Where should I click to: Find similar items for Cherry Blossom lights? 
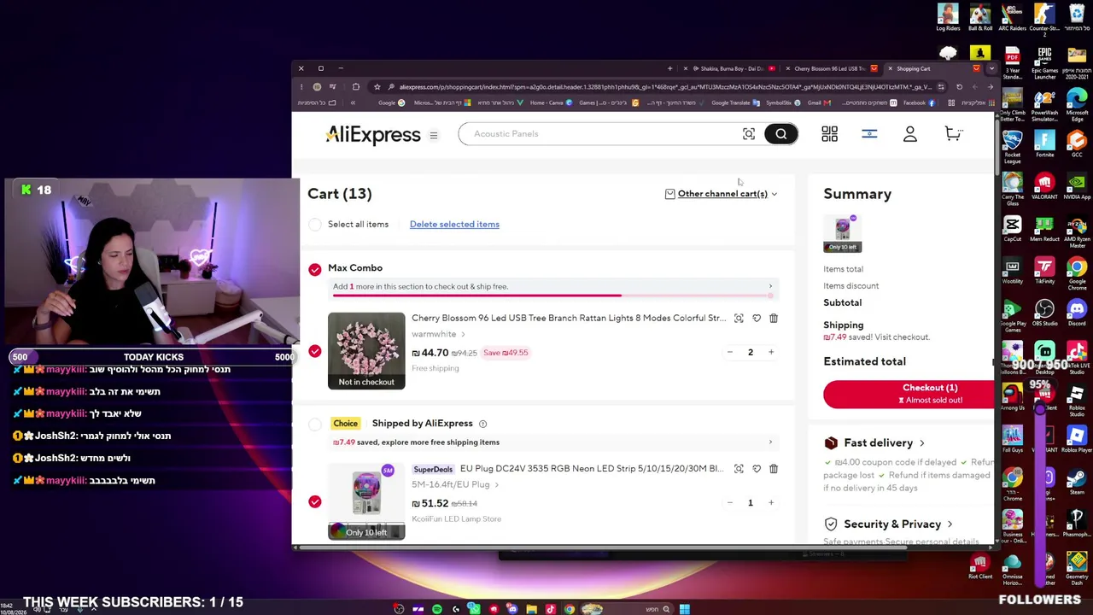[739, 318]
